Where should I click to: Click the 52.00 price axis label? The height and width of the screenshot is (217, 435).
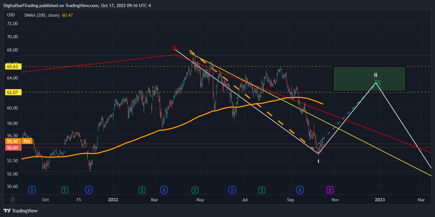click(12, 174)
